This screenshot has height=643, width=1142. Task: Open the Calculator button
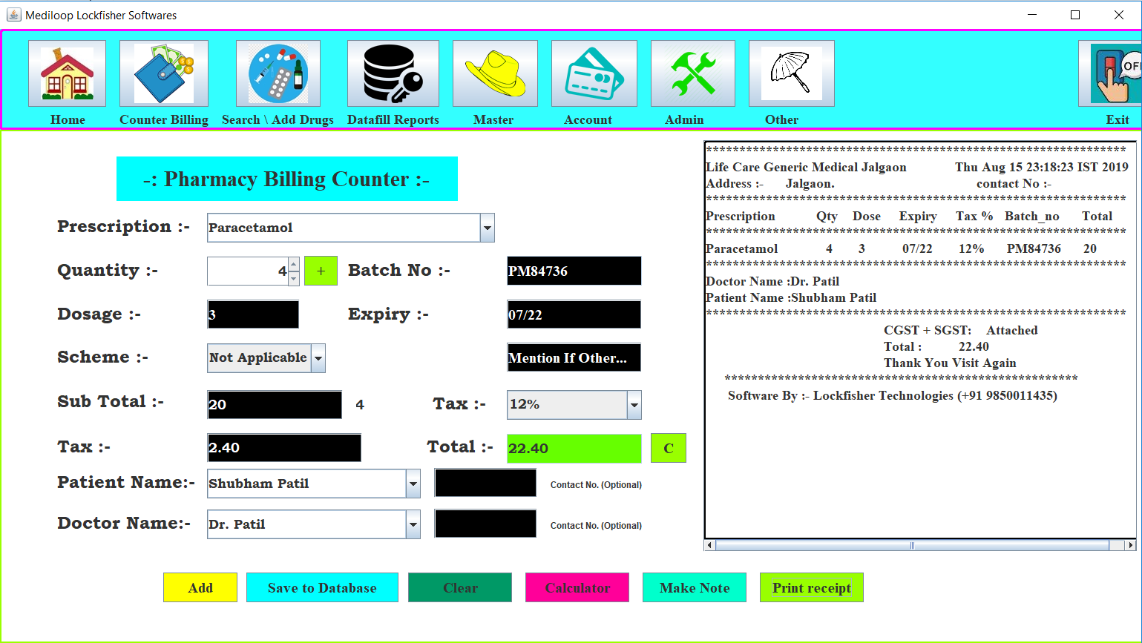coord(577,587)
